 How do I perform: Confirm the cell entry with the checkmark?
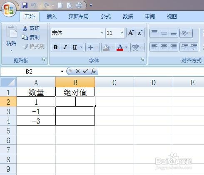[85, 71]
